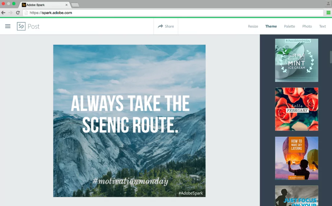Open the green Chrome menu icon

(x=328, y=13)
